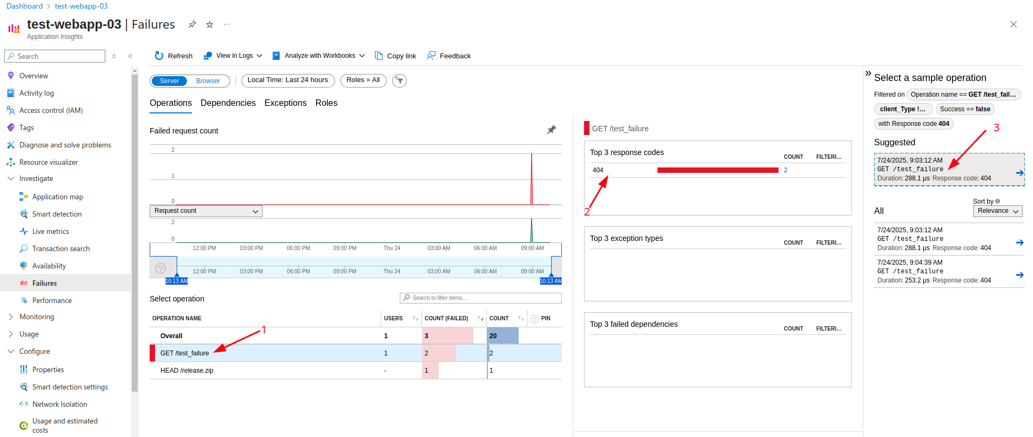Click the add filter funnel icon

point(399,80)
